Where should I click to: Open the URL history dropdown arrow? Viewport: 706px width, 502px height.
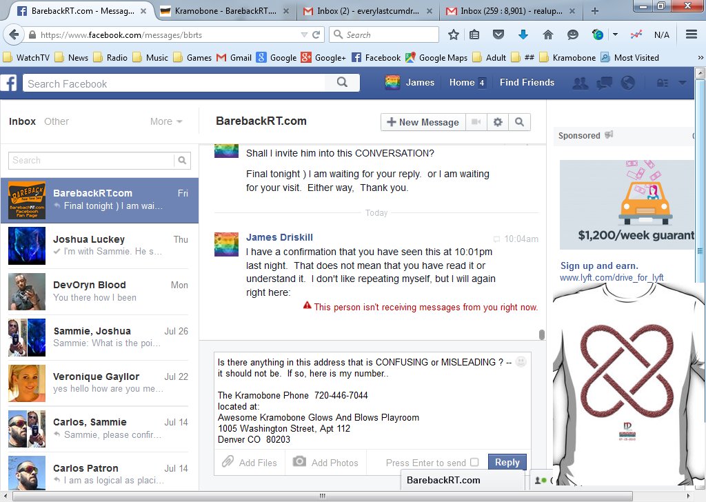click(x=304, y=34)
